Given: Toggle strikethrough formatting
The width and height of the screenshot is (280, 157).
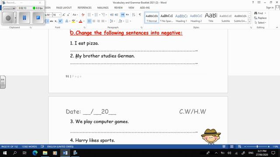Looking at the screenshot, I should [x=52, y=21].
